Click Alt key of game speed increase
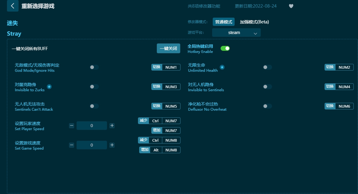 tap(156, 150)
